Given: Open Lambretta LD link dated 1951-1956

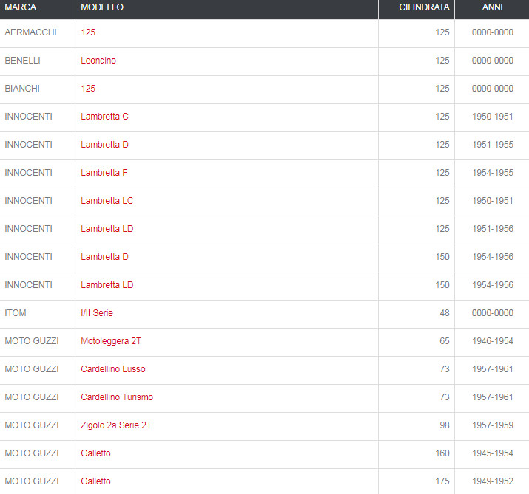Looking at the screenshot, I should pos(107,229).
